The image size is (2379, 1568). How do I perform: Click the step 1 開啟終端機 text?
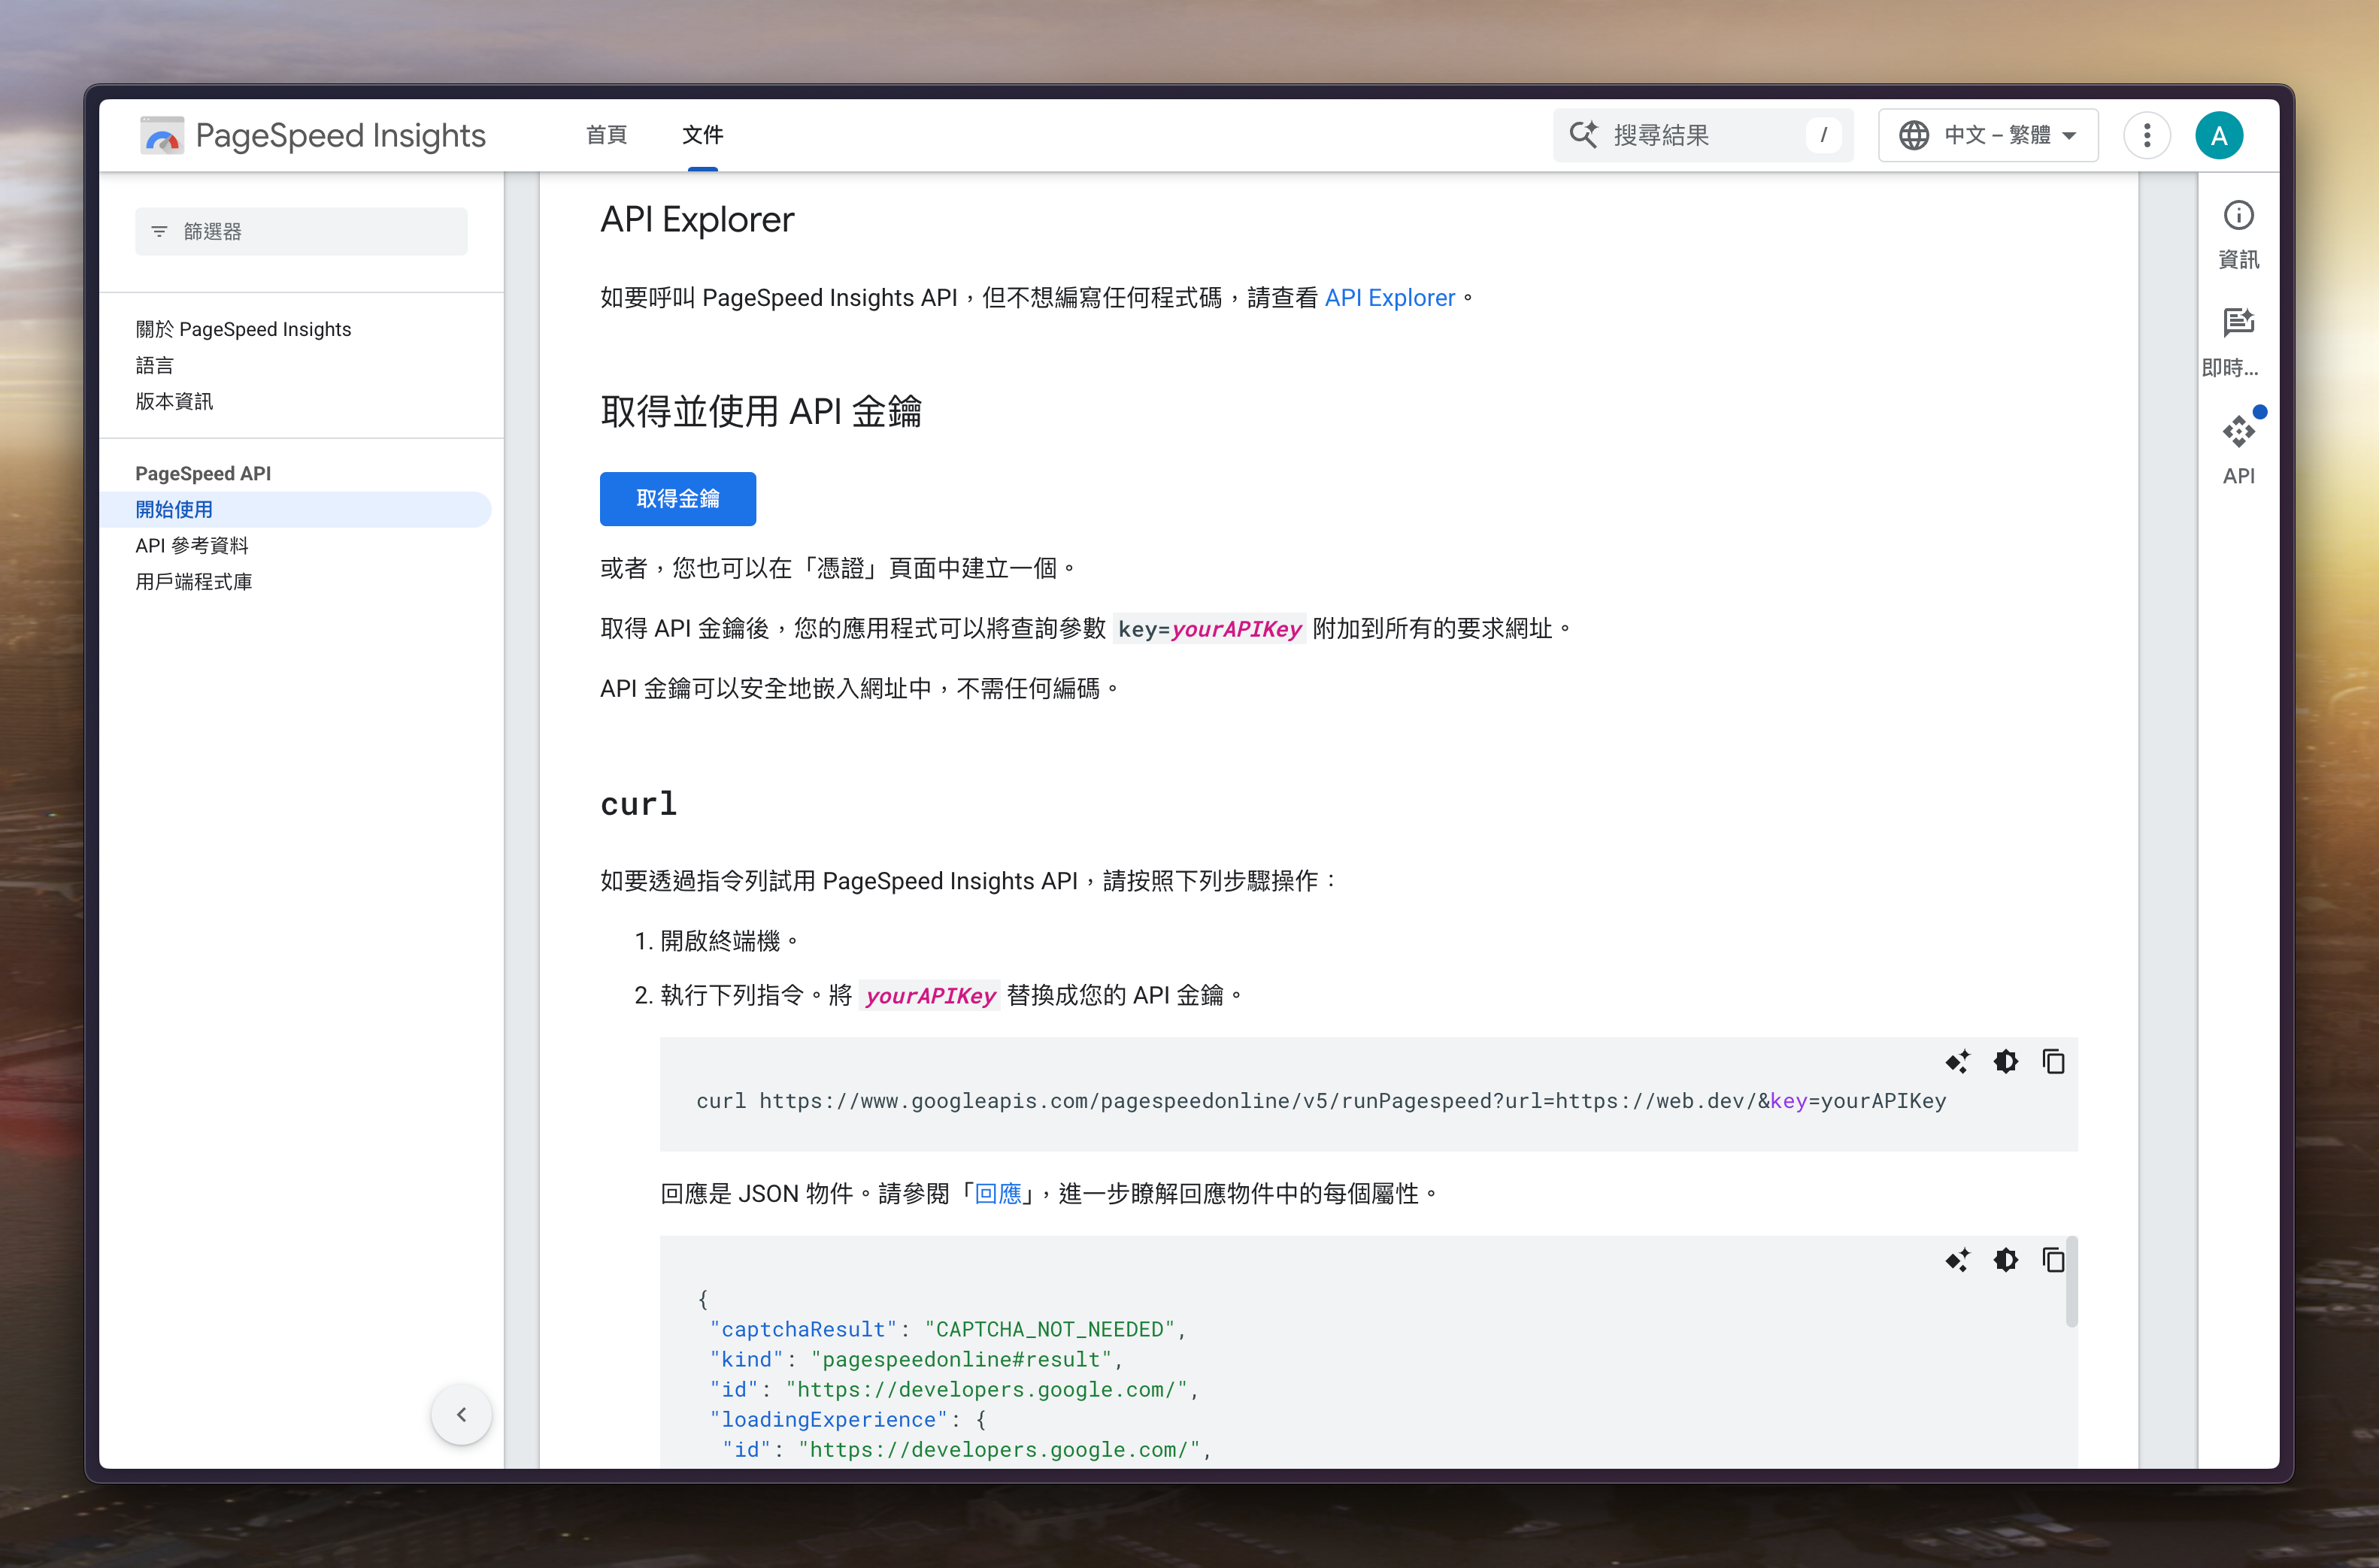(729, 940)
